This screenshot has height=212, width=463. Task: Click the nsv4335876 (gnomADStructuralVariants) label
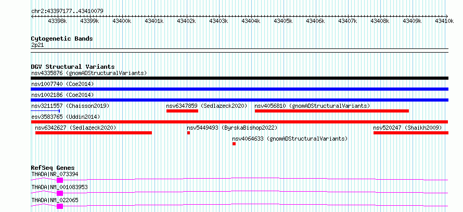[89, 73]
